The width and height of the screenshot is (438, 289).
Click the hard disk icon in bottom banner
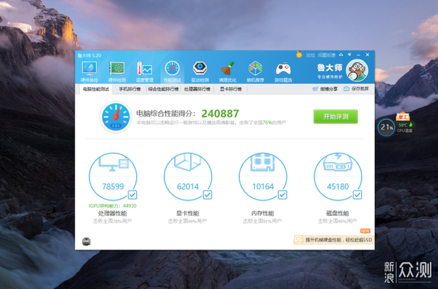[x=298, y=240]
